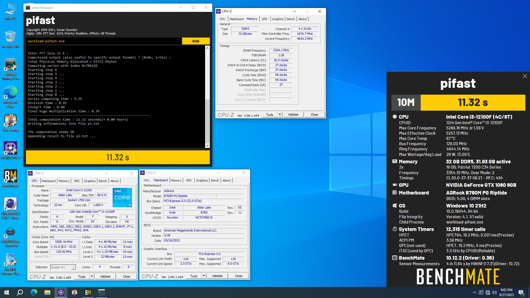This screenshot has width=530, height=298.
Task: Open HWBOTx265 shortcut desktop icon
Action: [x=10, y=236]
